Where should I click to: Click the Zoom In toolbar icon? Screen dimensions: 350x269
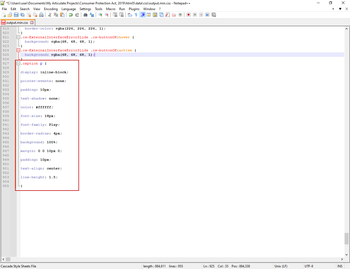pyautogui.click(x=100, y=15)
